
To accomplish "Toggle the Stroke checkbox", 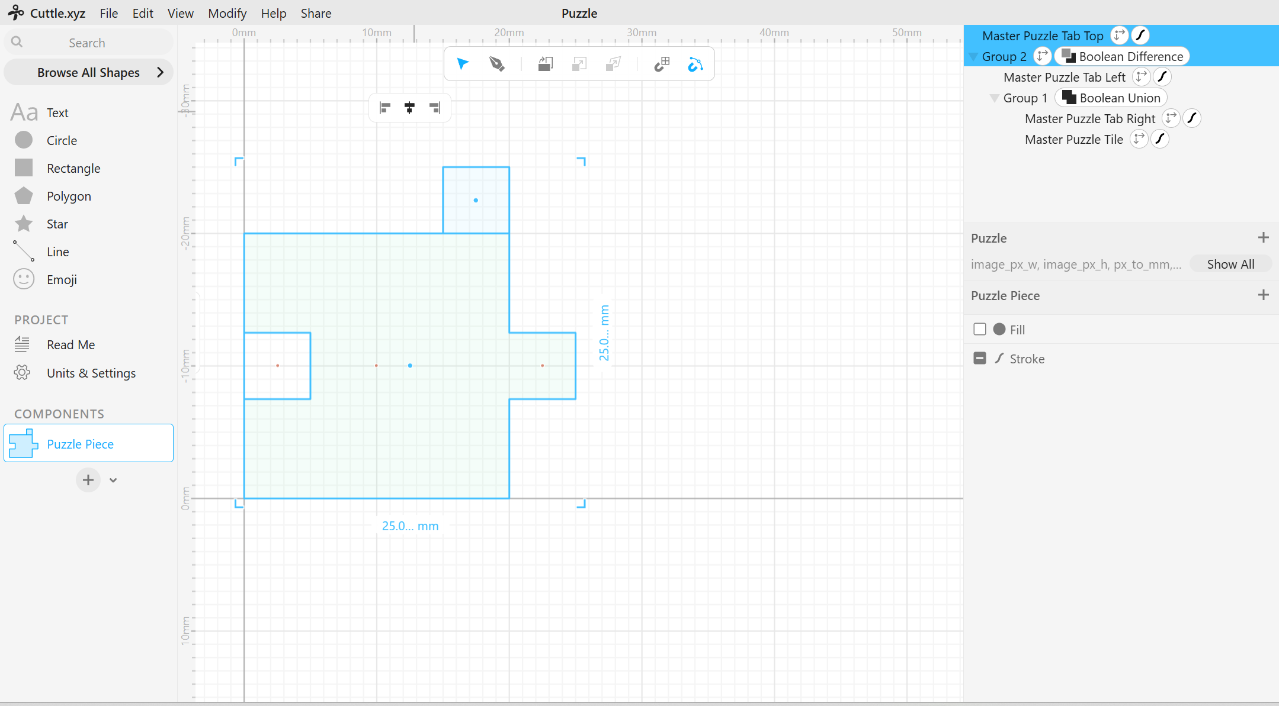I will tap(980, 358).
